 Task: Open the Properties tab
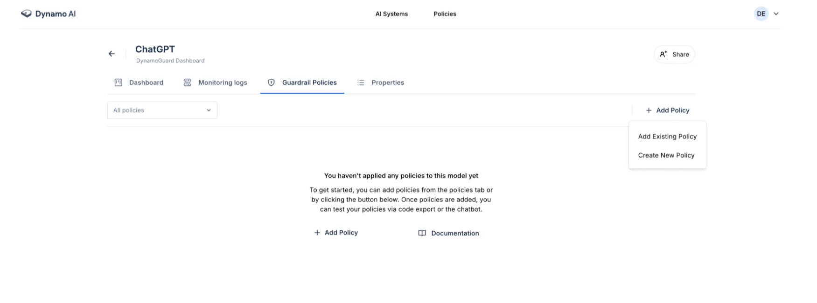click(x=381, y=83)
